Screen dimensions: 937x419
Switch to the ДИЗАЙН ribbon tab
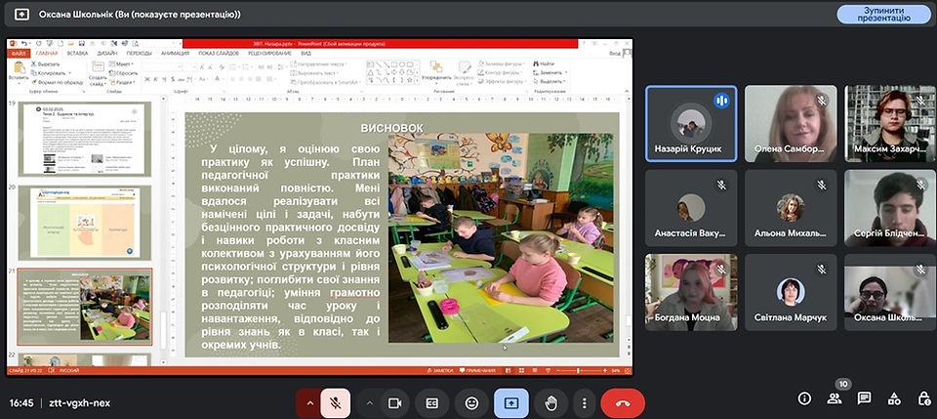[x=107, y=53]
